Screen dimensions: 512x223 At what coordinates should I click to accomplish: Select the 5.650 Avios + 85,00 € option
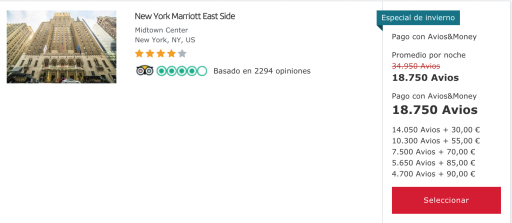coord(433,163)
